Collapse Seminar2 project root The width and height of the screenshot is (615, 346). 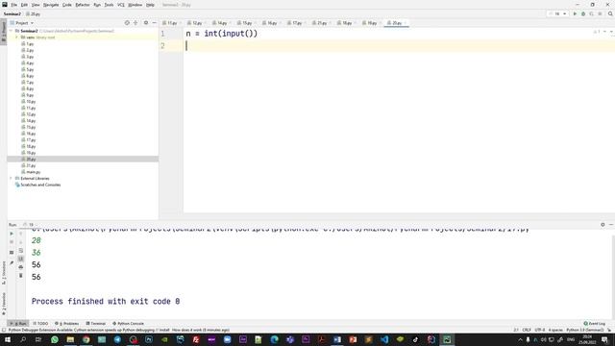click(x=12, y=31)
